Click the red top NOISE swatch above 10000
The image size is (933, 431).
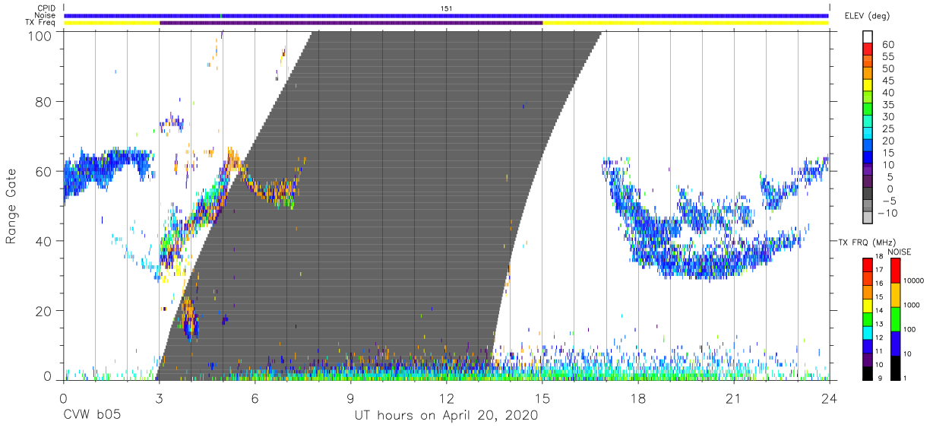[895, 270]
